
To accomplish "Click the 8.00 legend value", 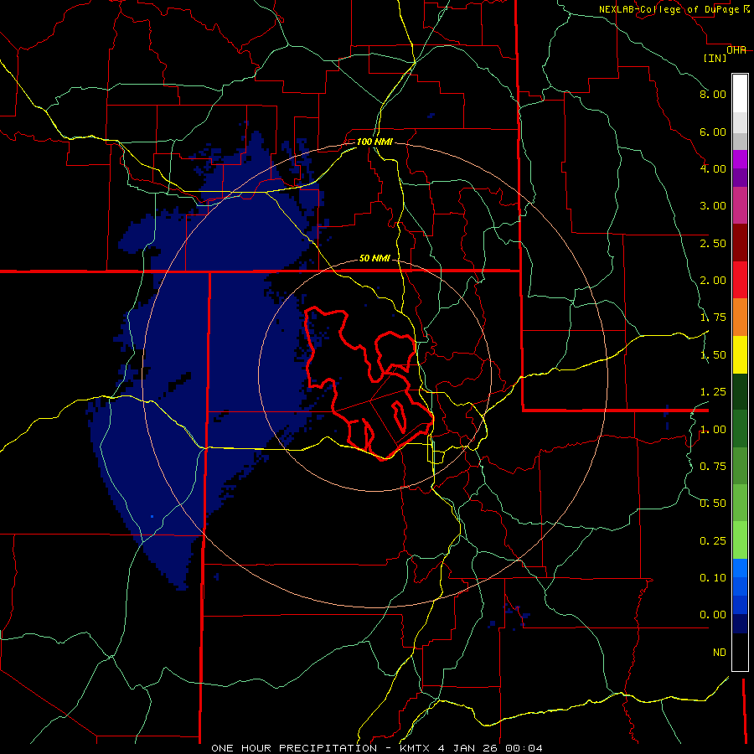I will coord(713,94).
